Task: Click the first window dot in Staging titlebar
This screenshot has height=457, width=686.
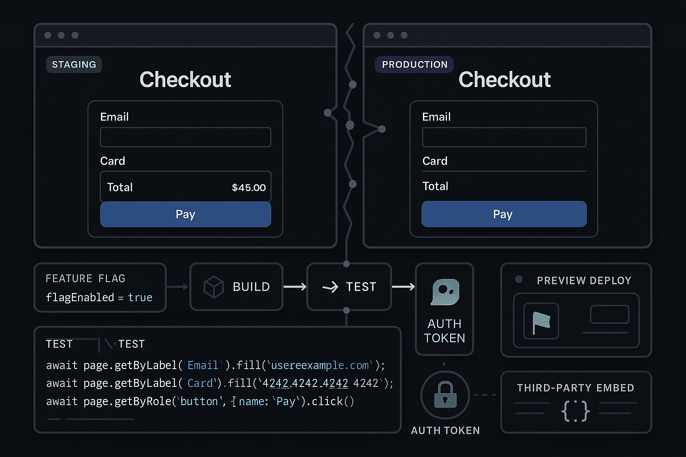Action: click(48, 35)
